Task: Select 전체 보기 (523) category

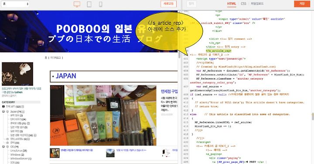Action: [x=13, y=107]
